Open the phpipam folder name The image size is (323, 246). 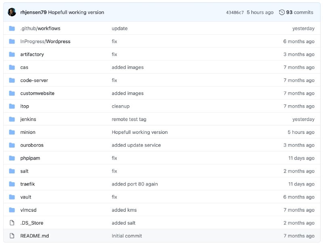30,158
